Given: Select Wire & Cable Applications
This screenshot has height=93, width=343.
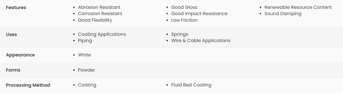Looking at the screenshot, I should (201, 41).
